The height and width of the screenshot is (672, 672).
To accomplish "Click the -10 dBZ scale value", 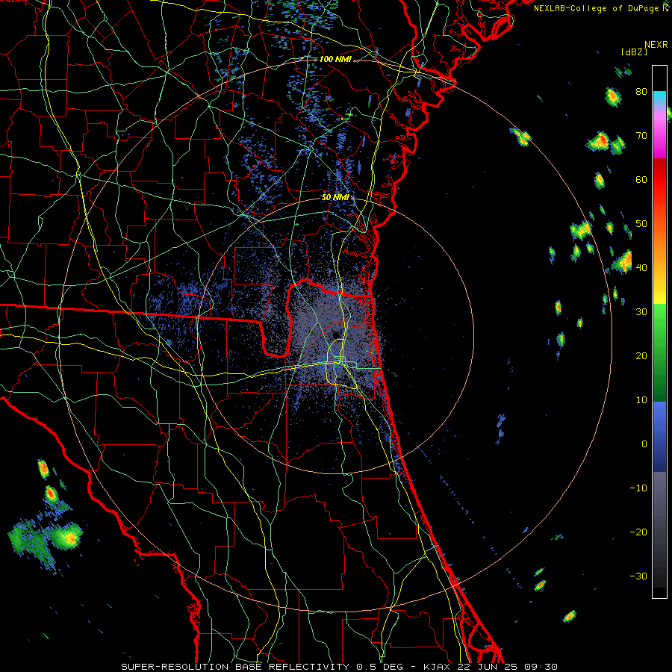I will pyautogui.click(x=638, y=488).
